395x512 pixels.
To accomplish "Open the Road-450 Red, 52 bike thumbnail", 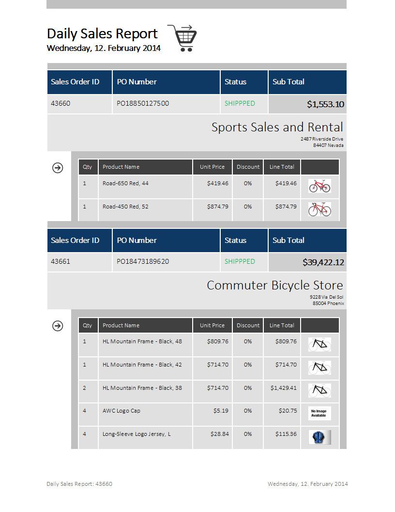I will [x=319, y=209].
